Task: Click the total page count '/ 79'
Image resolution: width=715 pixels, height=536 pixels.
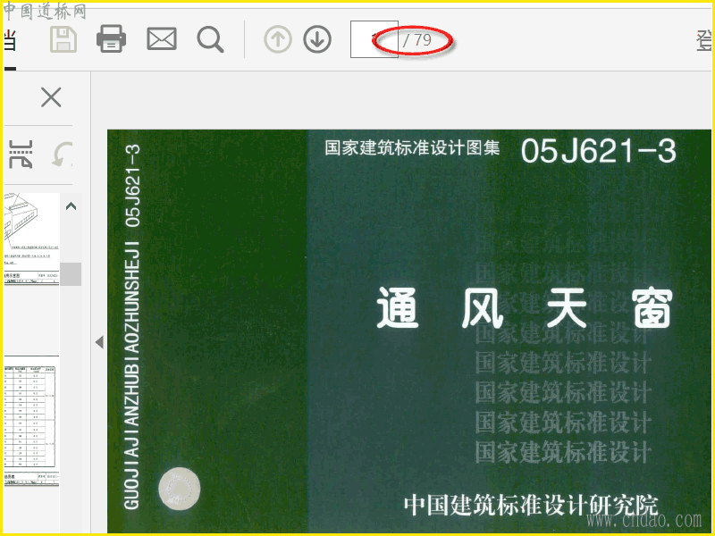Action: pyautogui.click(x=416, y=40)
